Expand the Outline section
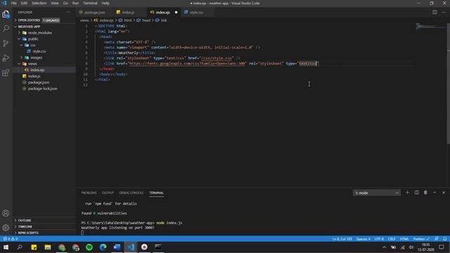Image resolution: width=450 pixels, height=253 pixels. coord(25,220)
